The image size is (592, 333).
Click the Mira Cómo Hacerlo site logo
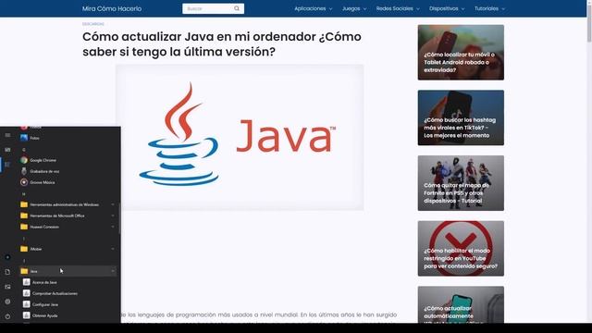pos(112,8)
